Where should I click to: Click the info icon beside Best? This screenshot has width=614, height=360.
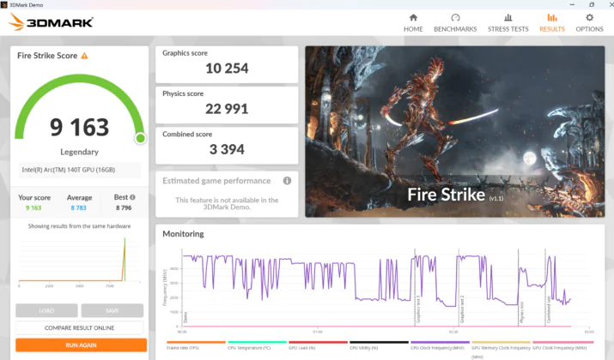(x=132, y=197)
